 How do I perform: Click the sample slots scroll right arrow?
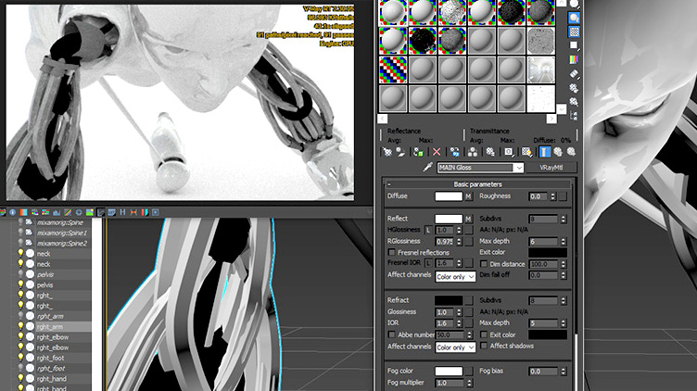coord(551,119)
